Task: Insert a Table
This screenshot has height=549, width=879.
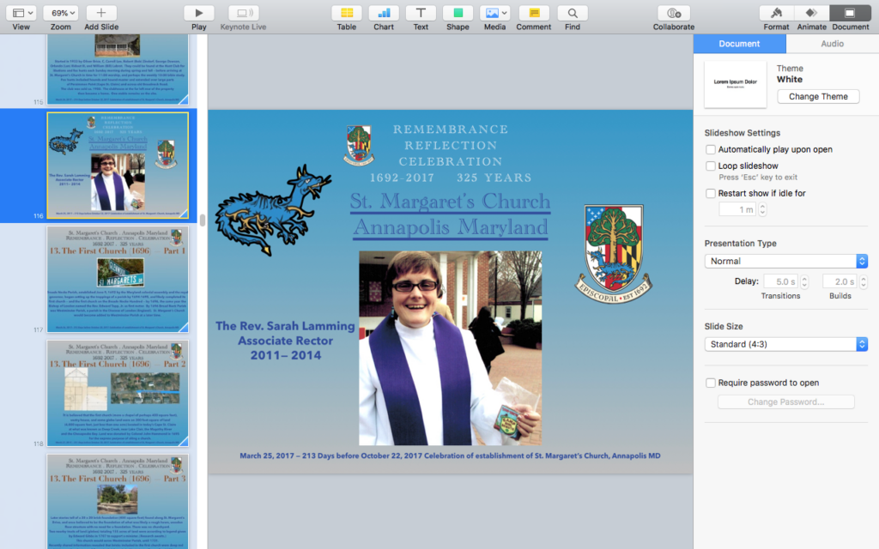Action: (347, 13)
